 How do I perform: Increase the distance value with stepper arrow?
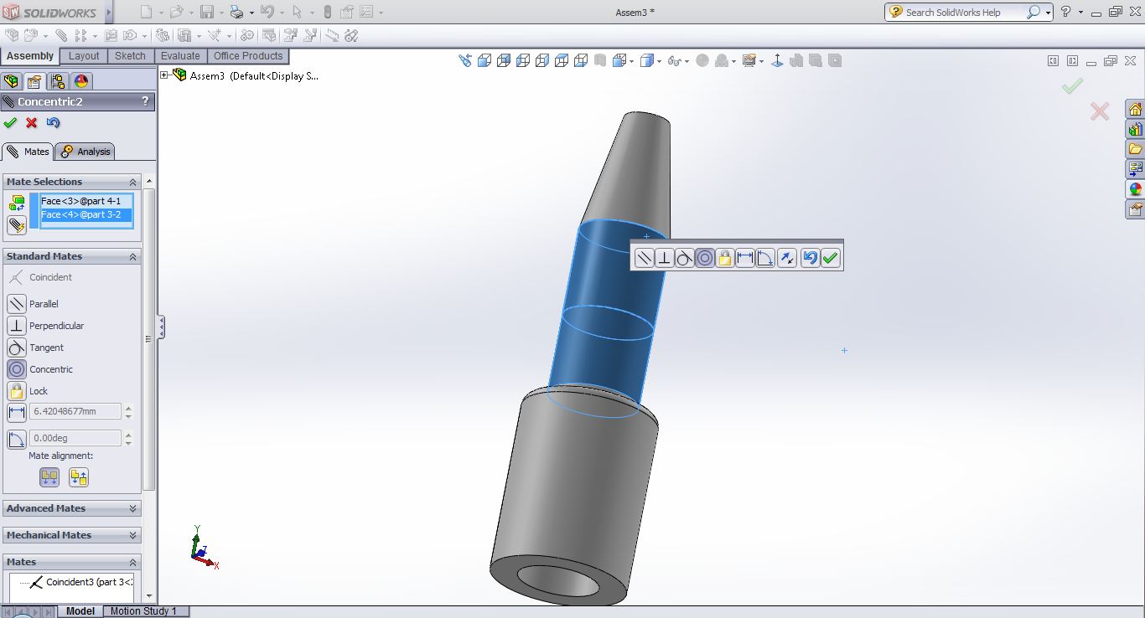coord(128,408)
